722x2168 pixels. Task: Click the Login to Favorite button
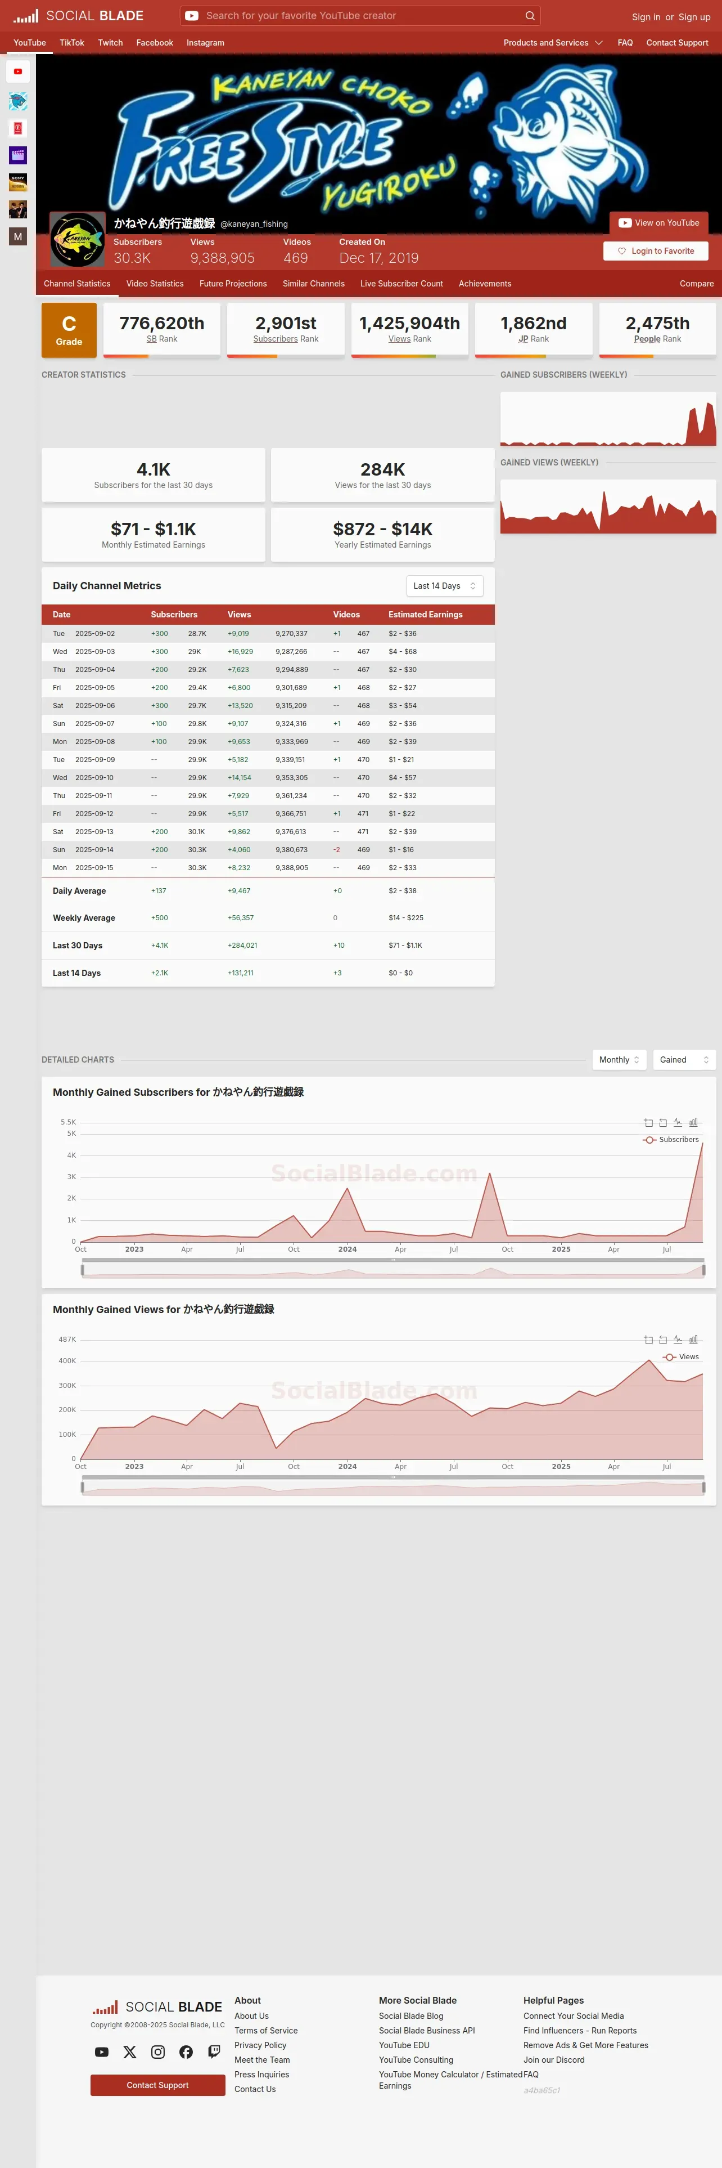[x=656, y=251]
